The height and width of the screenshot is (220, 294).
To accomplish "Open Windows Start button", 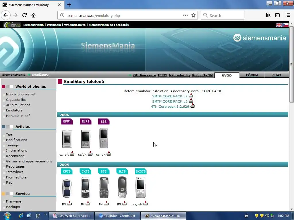I will click(x=7, y=216).
